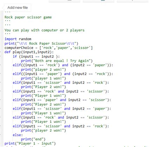
Task: Click the 'else:' line
Action: pos(18,135)
